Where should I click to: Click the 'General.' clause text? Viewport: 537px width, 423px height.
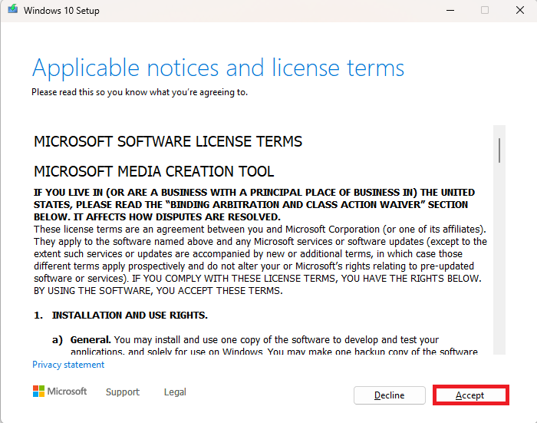[91, 339]
